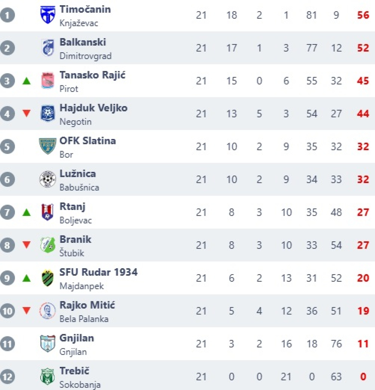This screenshot has height=390, width=375.
Task: Click the Trebič green club crest
Action: 48,376
